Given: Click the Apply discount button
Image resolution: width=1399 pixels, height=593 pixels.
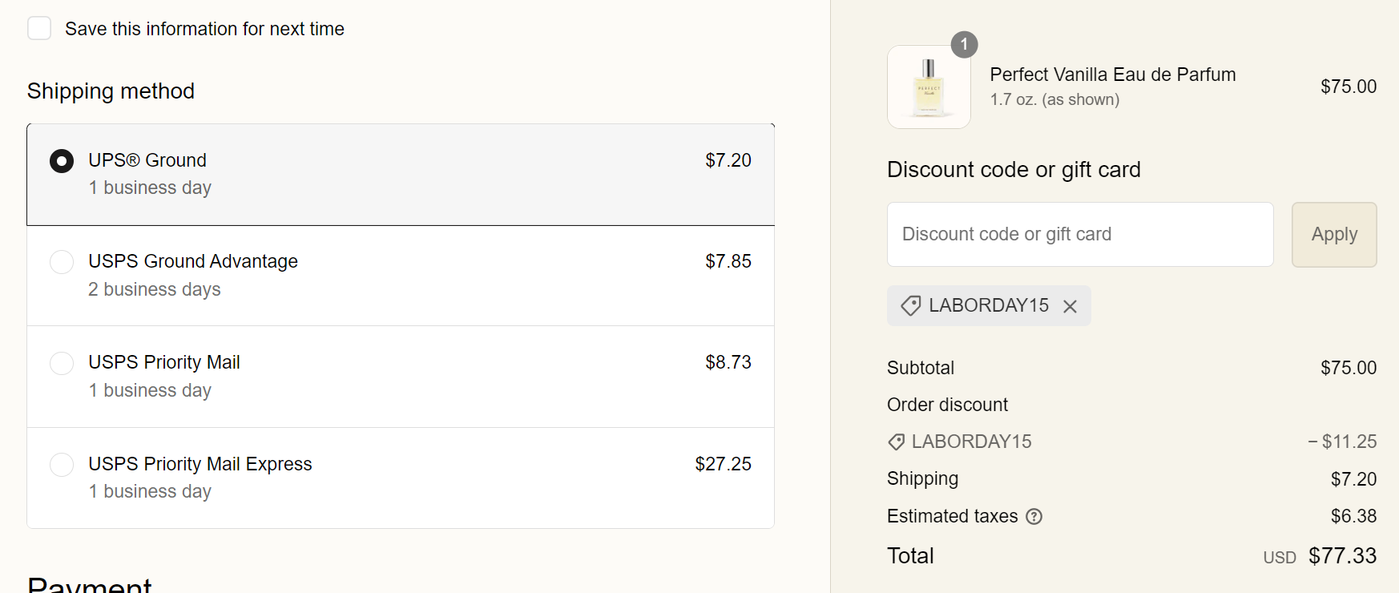Looking at the screenshot, I should 1334,234.
